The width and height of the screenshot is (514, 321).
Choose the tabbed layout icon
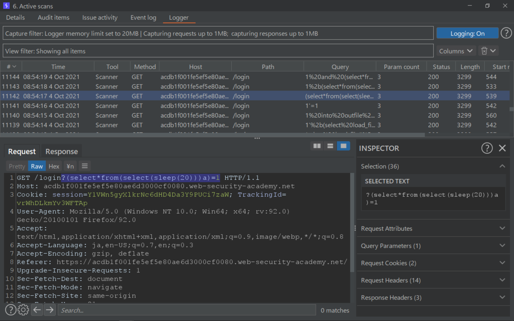(x=344, y=146)
